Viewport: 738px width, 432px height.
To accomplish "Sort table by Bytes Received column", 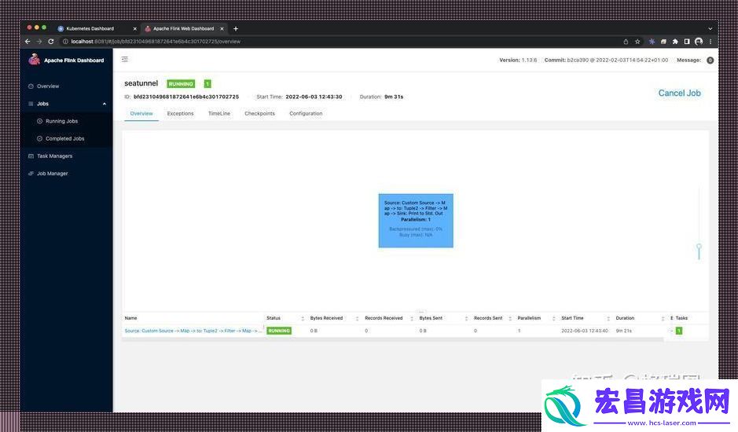I will [x=357, y=318].
